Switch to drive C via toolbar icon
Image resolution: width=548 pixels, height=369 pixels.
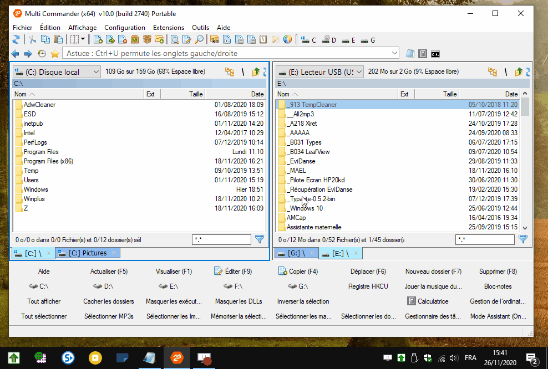(x=308, y=40)
